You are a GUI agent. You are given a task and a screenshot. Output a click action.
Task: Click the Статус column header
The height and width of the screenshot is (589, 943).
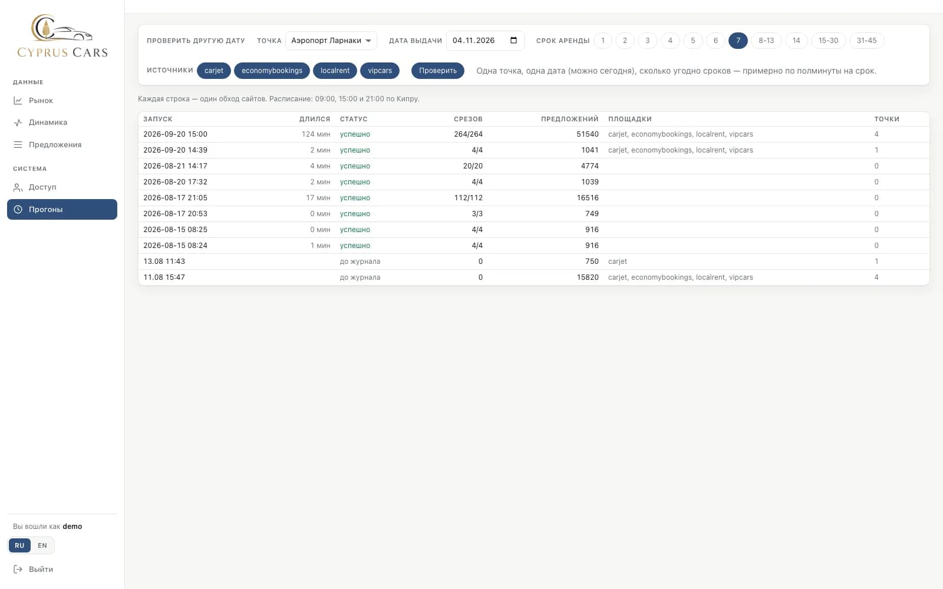[354, 119]
